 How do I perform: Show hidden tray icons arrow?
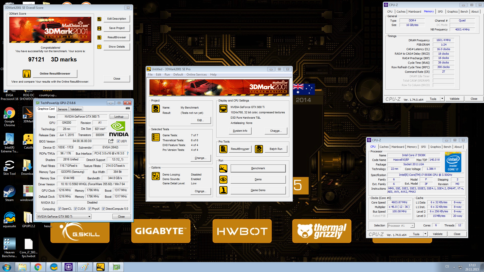click(454, 267)
